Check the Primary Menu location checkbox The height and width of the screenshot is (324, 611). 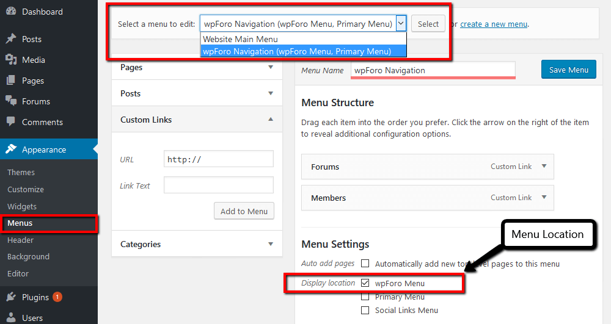tap(365, 297)
